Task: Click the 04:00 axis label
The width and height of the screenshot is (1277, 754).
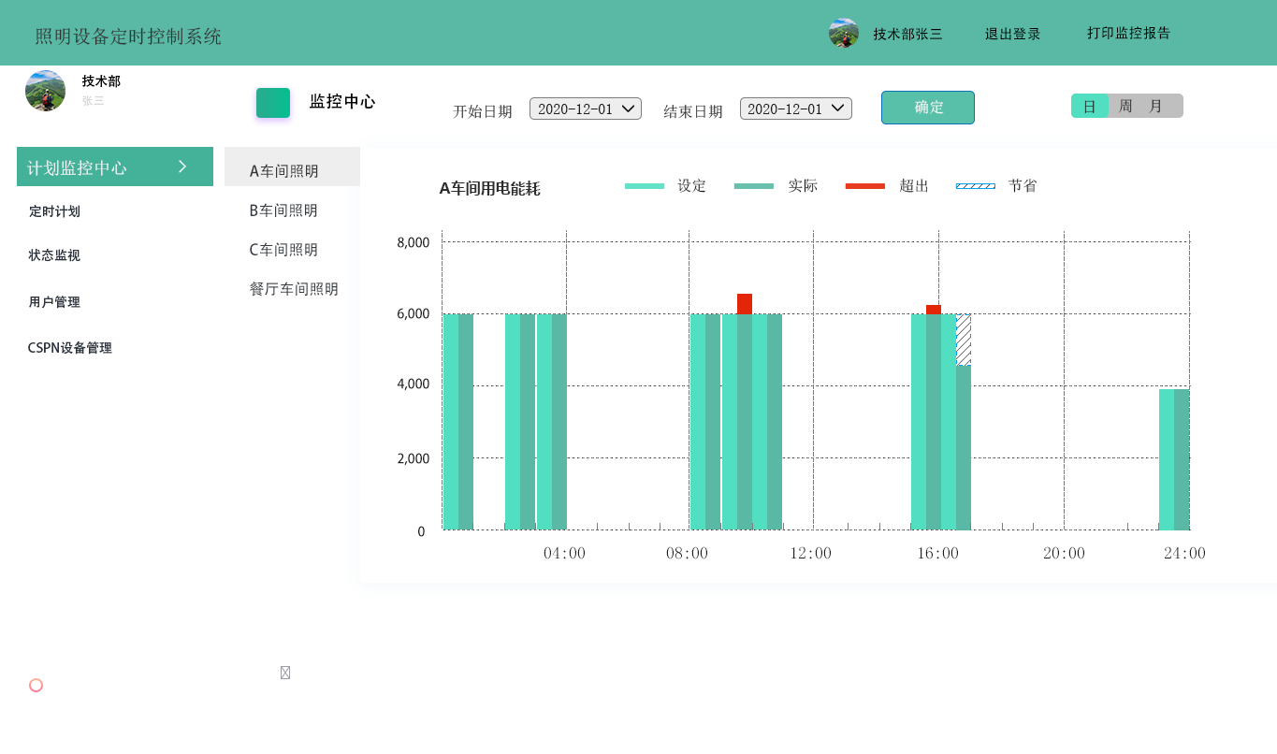Action: [564, 554]
